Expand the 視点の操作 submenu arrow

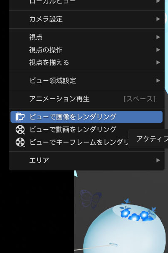(x=158, y=50)
